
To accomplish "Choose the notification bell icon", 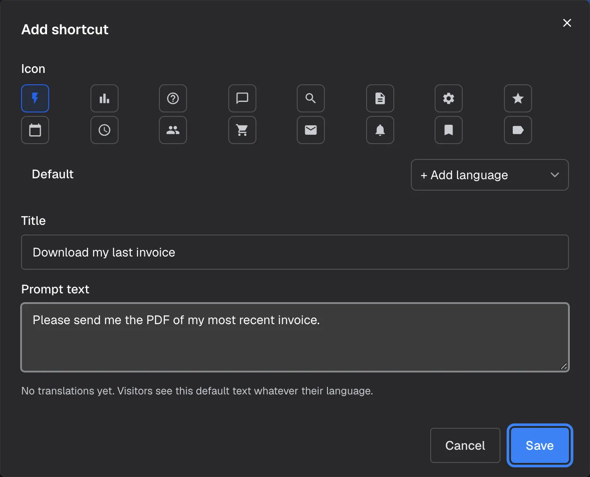I will [x=380, y=130].
